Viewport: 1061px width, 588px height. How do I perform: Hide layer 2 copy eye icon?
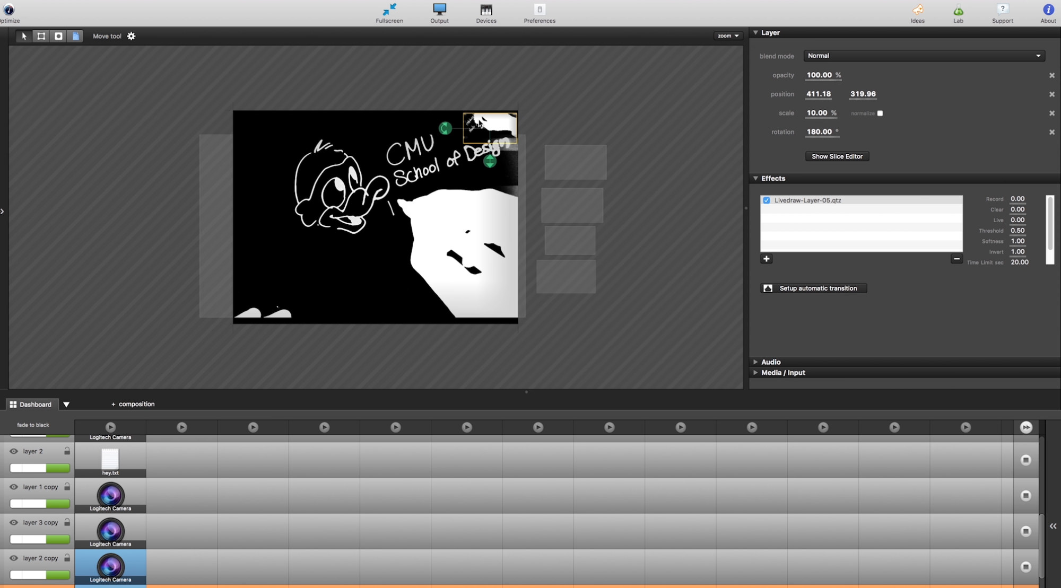coord(14,558)
